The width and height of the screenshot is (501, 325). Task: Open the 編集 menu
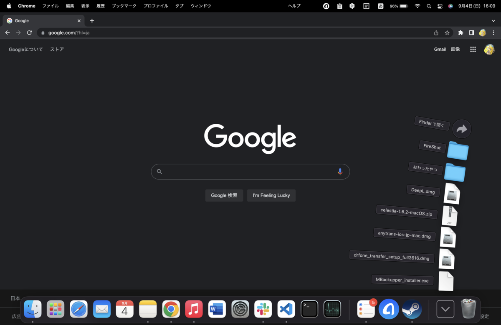pyautogui.click(x=70, y=6)
